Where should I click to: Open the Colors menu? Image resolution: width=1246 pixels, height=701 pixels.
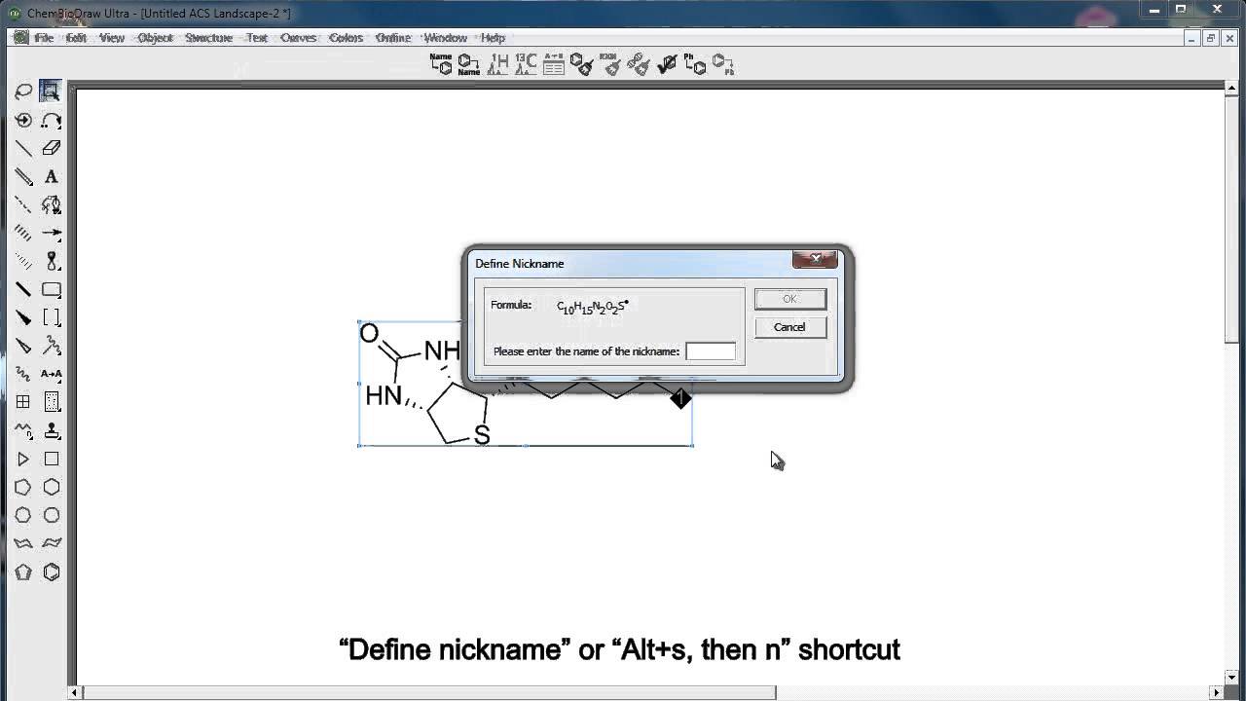tap(346, 38)
